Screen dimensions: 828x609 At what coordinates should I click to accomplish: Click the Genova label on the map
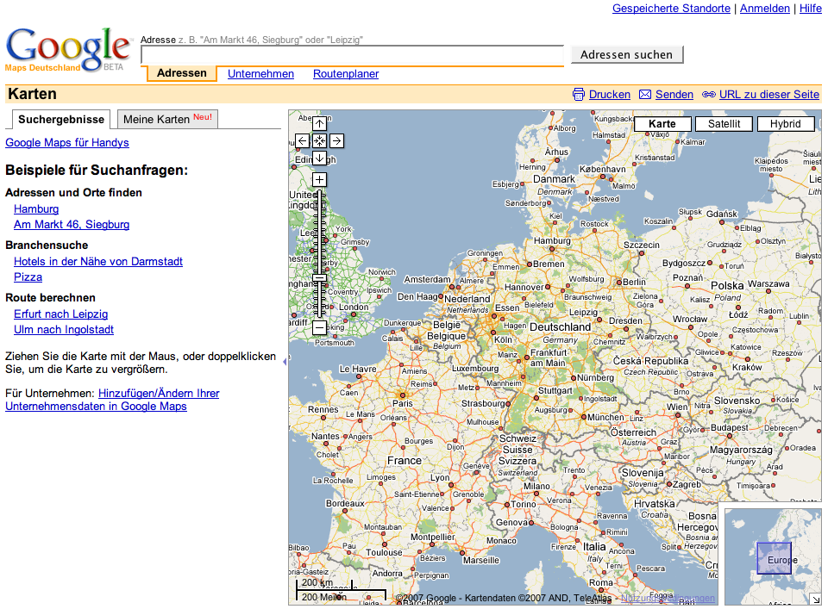(x=511, y=522)
